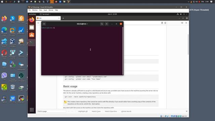215x121 pixels.
Task: Expand the Terminal app menu in top bar
Action: pyautogui.click(x=45, y=14)
